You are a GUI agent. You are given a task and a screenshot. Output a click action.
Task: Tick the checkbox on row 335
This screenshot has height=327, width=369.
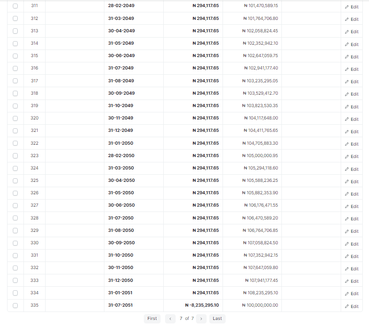[15, 305]
